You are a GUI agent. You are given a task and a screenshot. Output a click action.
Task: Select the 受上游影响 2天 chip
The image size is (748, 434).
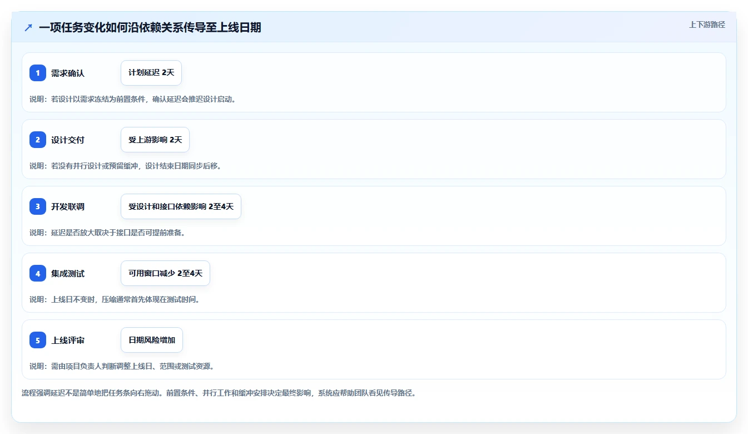coord(155,140)
